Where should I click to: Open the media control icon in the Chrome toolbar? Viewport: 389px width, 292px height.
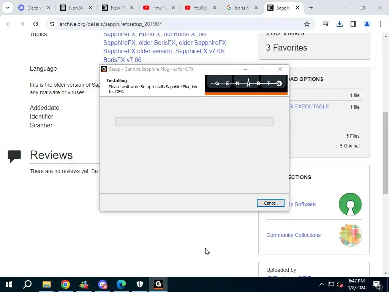point(326,24)
